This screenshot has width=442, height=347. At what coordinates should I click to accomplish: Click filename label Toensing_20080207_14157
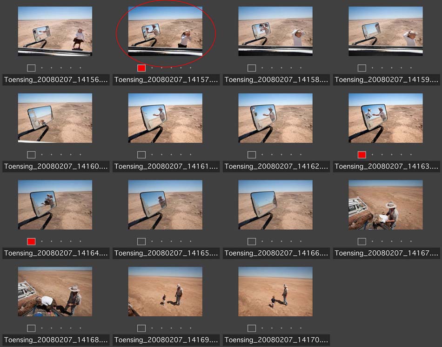(166, 80)
